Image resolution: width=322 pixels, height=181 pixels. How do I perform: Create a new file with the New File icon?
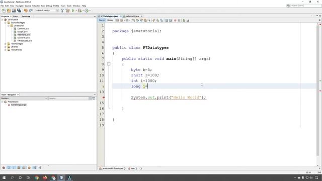click(4, 11)
